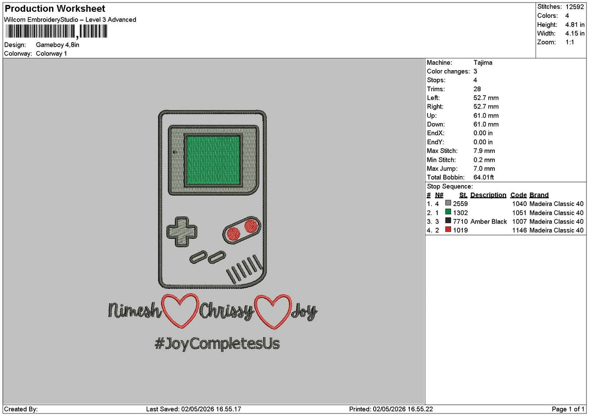Viewport: 589px width, 416px height.
Task: Click the 'Chrissy' embroidered name
Action: 227,311
